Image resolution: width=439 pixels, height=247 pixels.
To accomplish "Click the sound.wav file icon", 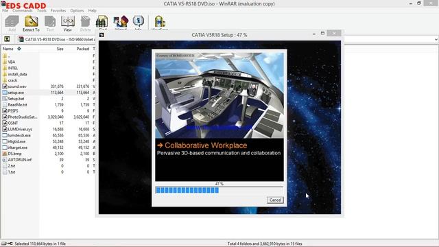I will [5, 86].
